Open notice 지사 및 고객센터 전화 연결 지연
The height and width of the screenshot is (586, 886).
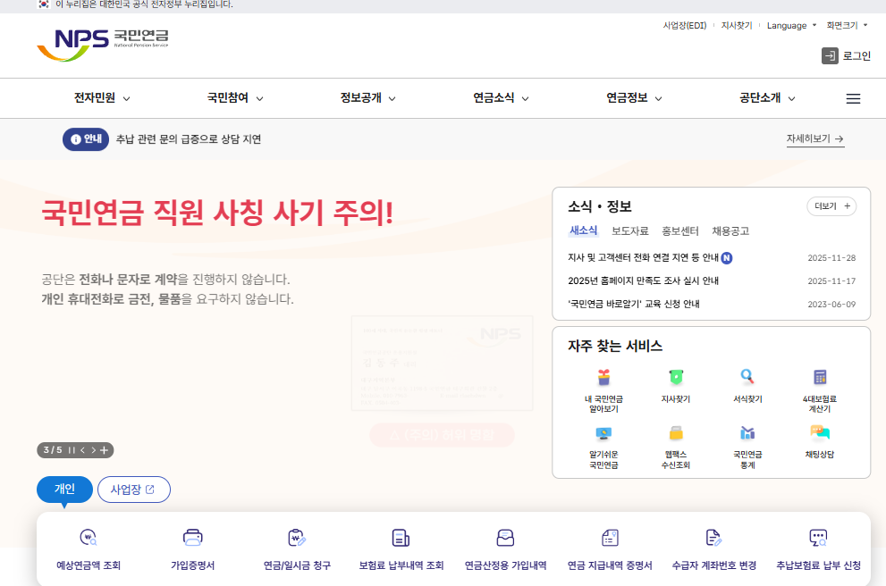point(643,257)
